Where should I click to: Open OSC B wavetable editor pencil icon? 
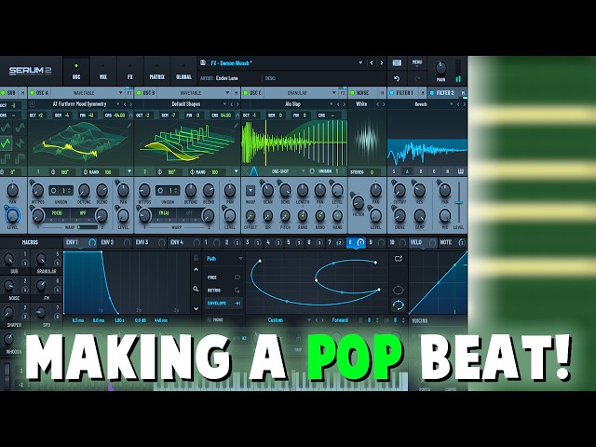pos(237,126)
